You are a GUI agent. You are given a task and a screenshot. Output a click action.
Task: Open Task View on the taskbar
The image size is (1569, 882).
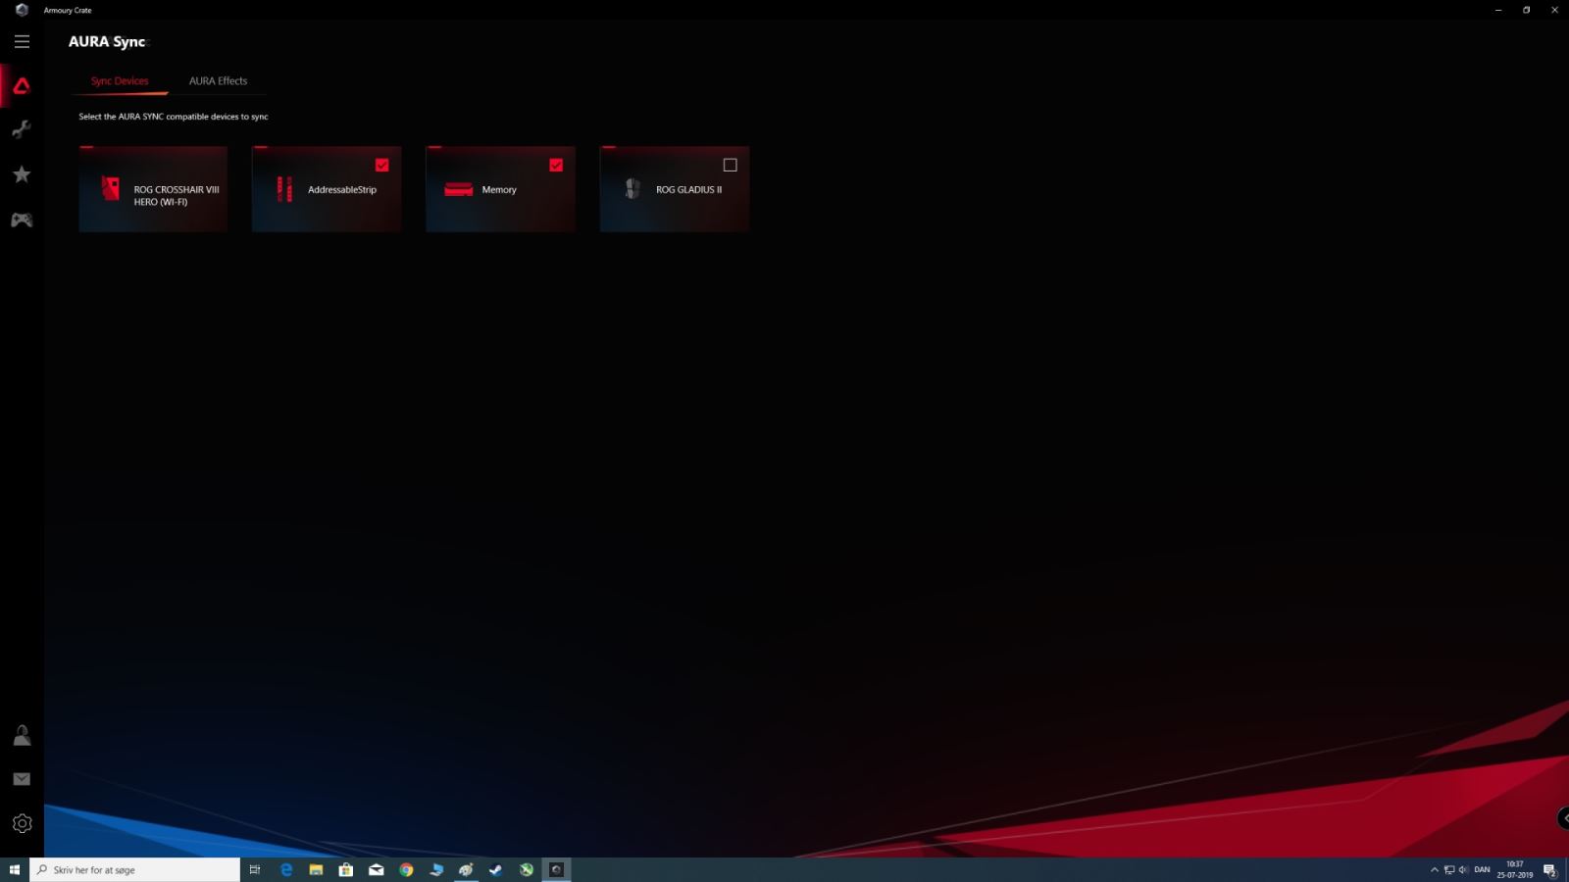pyautogui.click(x=255, y=869)
